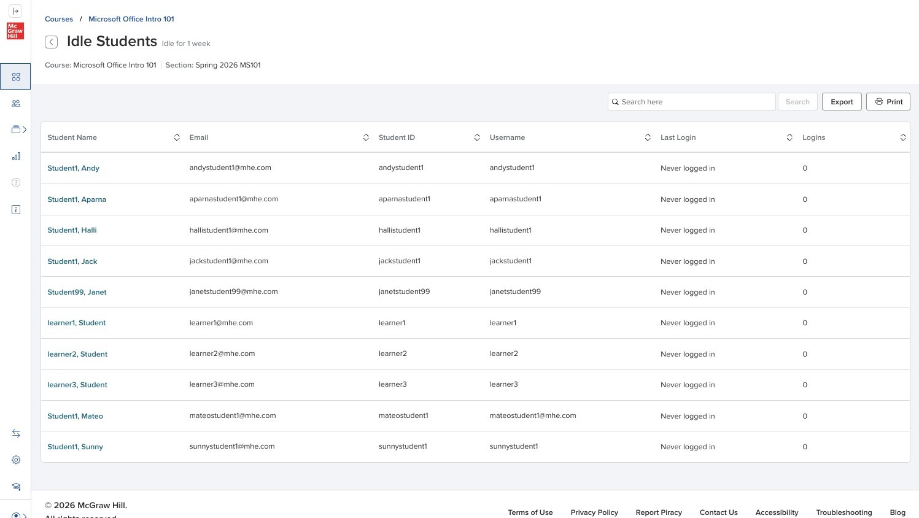Open Accessibility footer link
This screenshot has width=919, height=518.
click(777, 512)
